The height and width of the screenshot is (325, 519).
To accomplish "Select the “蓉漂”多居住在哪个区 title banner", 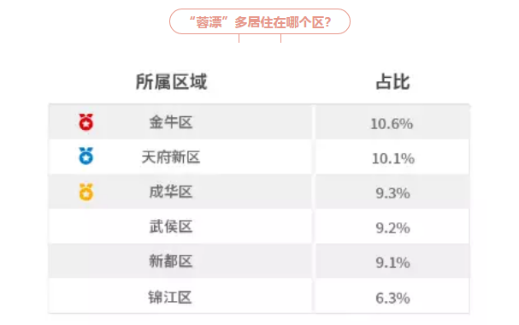I will pyautogui.click(x=260, y=21).
